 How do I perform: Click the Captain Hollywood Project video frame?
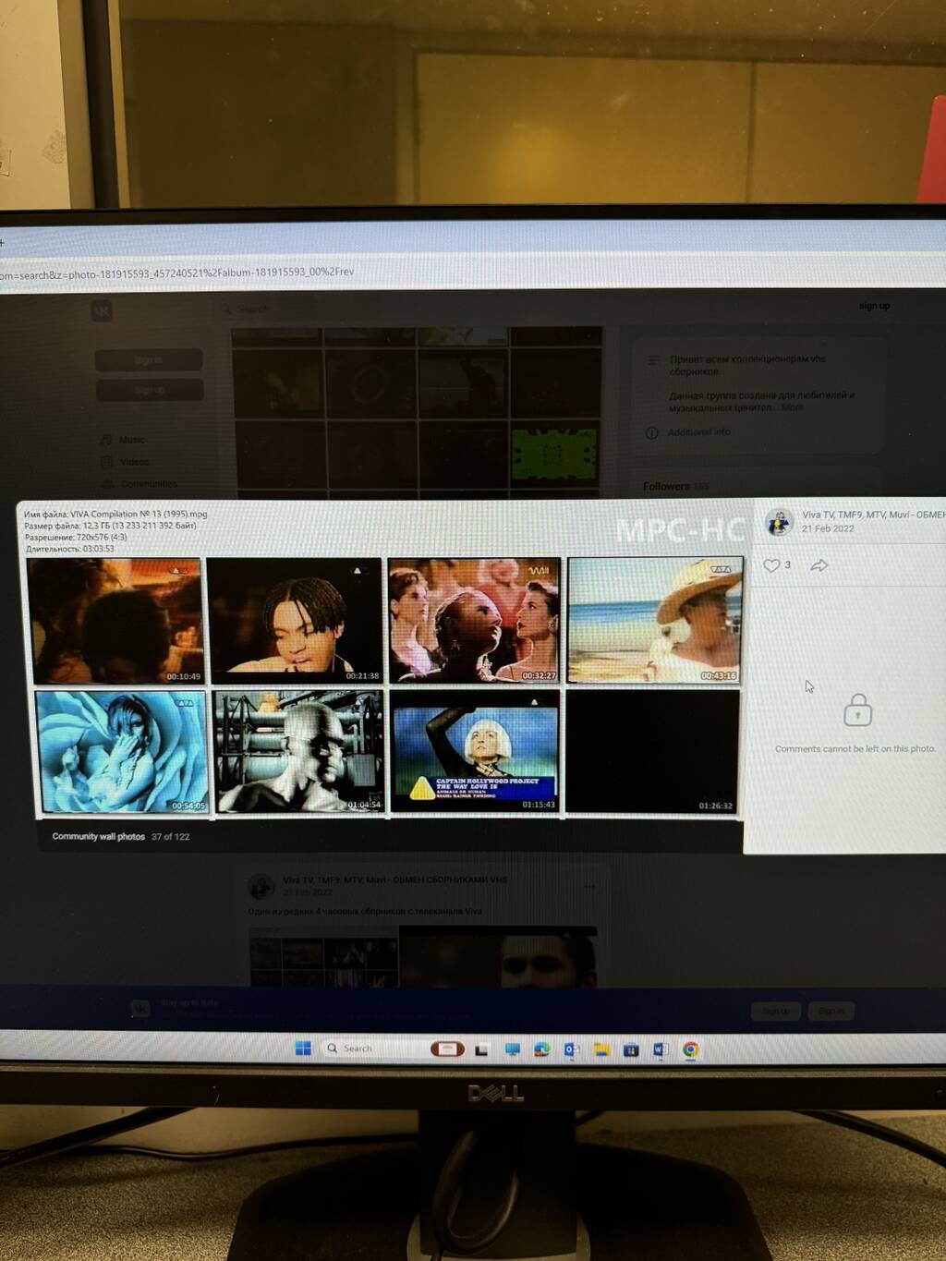coord(475,751)
